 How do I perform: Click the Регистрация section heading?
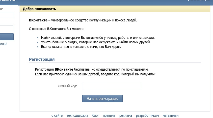[42, 59]
